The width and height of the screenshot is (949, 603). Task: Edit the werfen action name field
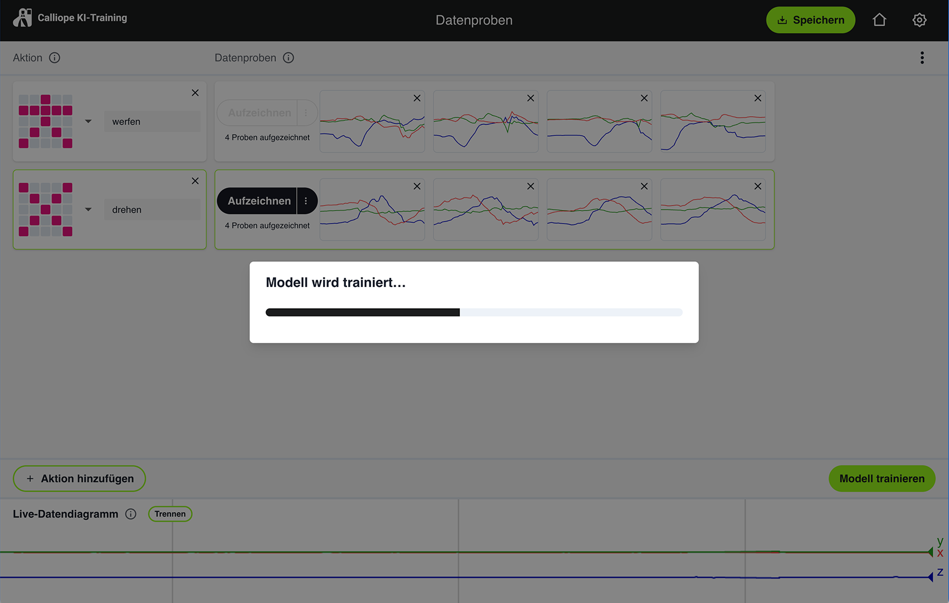(152, 122)
